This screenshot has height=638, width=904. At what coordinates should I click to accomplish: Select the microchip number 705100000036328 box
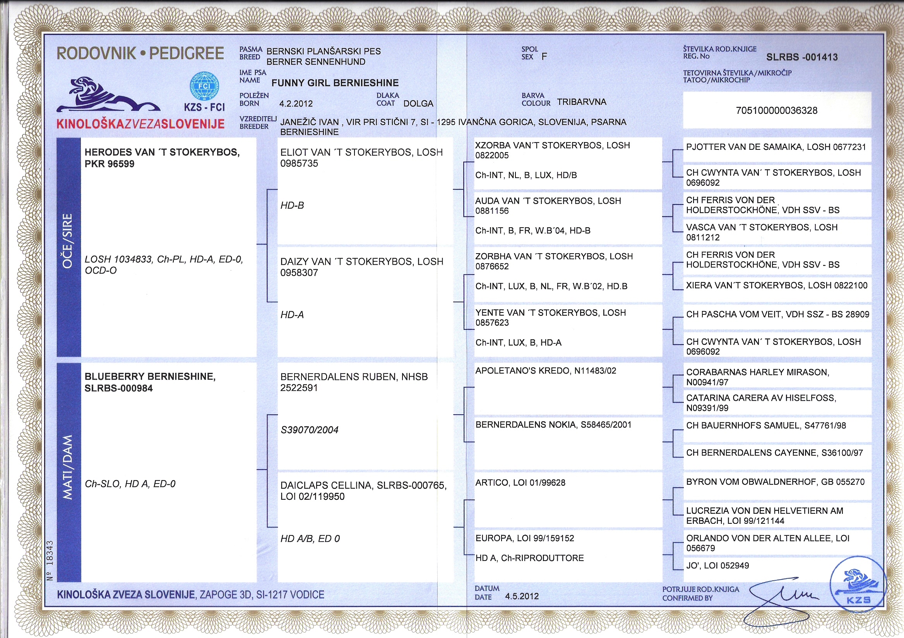point(776,110)
